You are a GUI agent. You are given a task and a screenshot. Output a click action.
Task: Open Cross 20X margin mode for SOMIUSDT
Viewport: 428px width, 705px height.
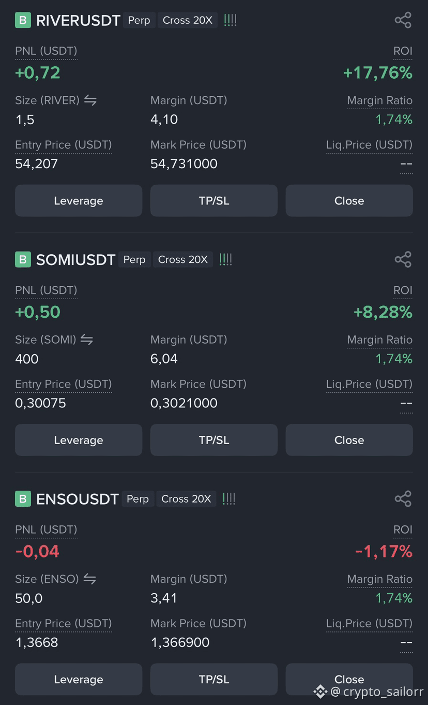[x=183, y=259]
